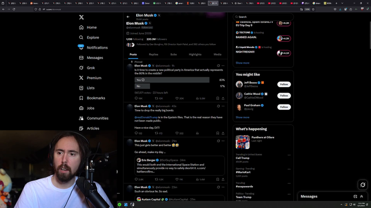Like the pinned poll post
Viewport: 371px width, 208px height.
177,98
